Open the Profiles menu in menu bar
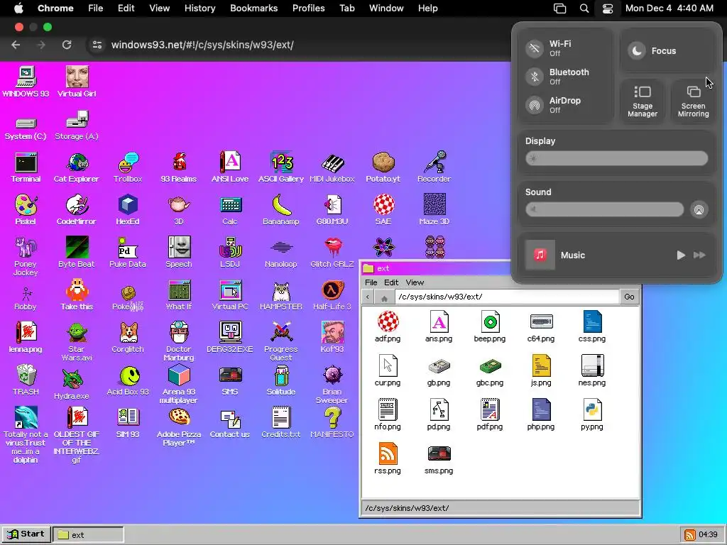This screenshot has height=545, width=727. pos(308,9)
